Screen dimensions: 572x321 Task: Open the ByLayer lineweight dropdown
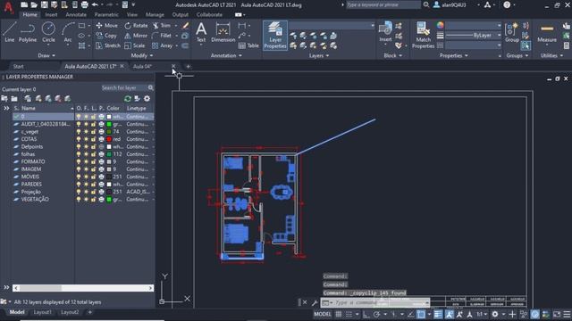[x=474, y=36]
